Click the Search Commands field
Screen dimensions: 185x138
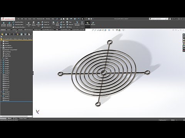159,19
